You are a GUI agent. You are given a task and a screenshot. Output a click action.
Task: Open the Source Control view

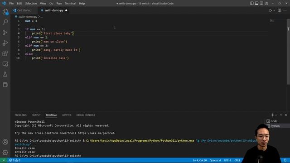(5, 33)
